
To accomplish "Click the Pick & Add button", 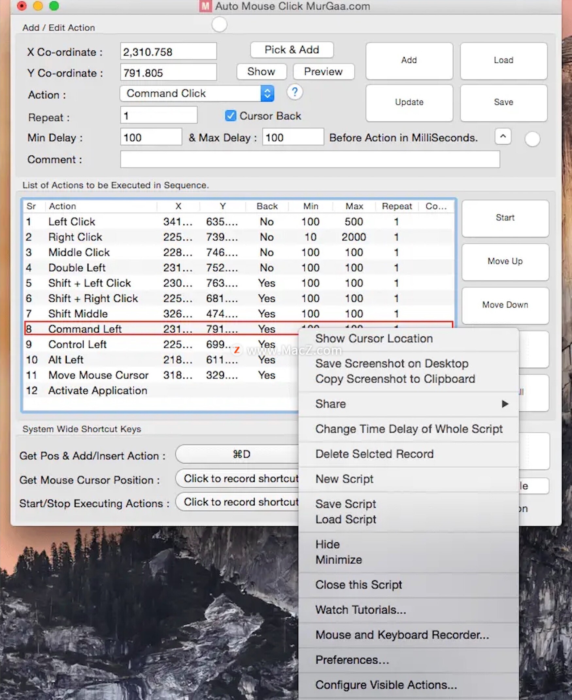I will (292, 50).
